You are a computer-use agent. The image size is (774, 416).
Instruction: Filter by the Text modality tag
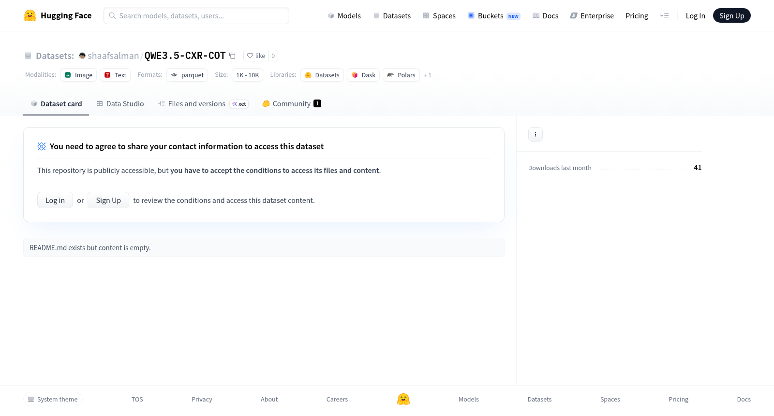[x=115, y=75]
